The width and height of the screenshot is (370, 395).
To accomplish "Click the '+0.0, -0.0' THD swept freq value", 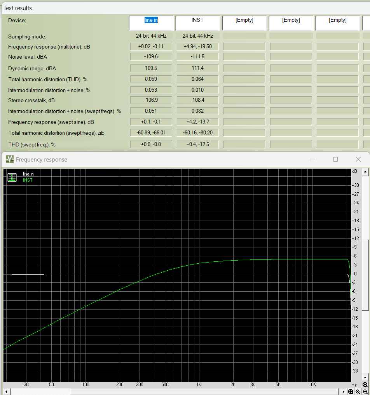I will point(151,144).
